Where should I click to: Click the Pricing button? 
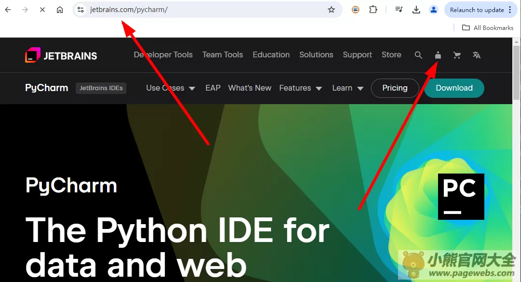[395, 88]
